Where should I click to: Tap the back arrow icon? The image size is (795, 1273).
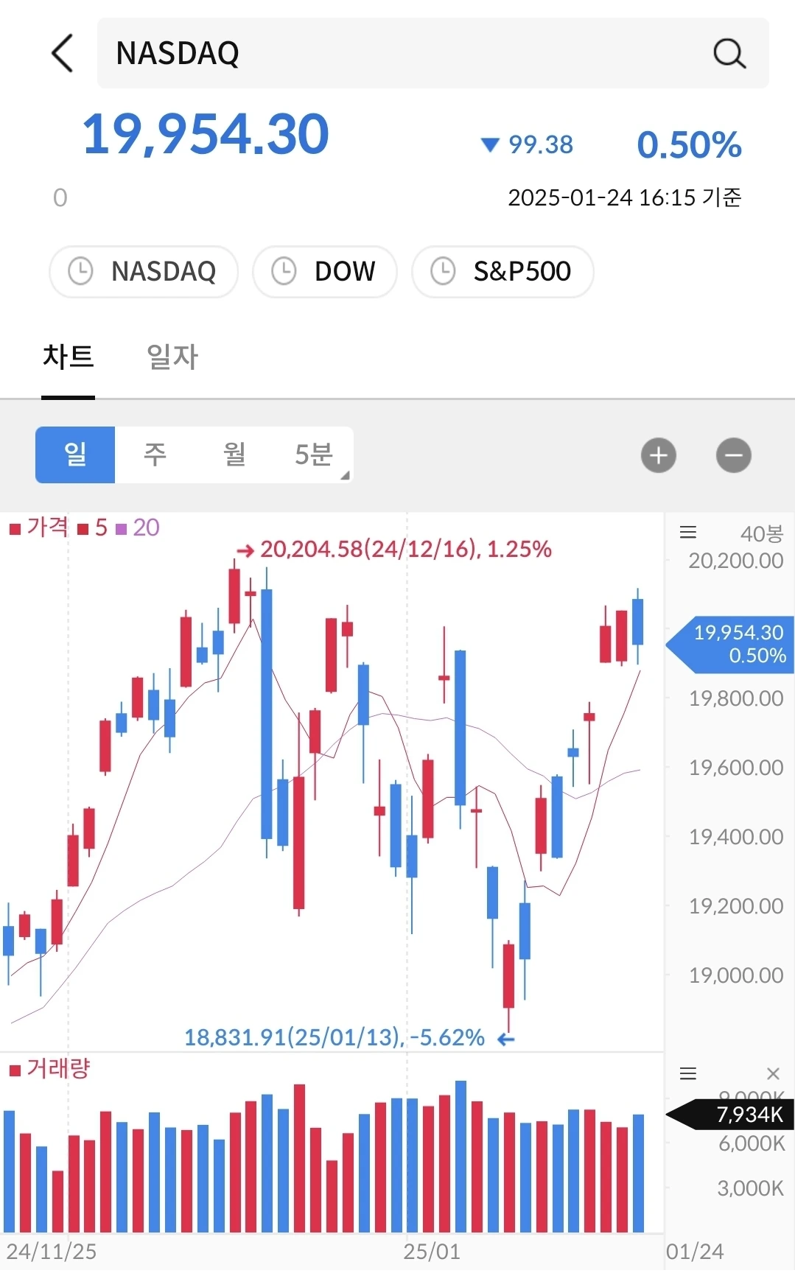(x=63, y=53)
